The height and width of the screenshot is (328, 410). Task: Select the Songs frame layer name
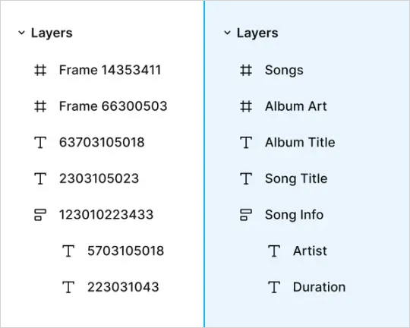[x=284, y=71]
